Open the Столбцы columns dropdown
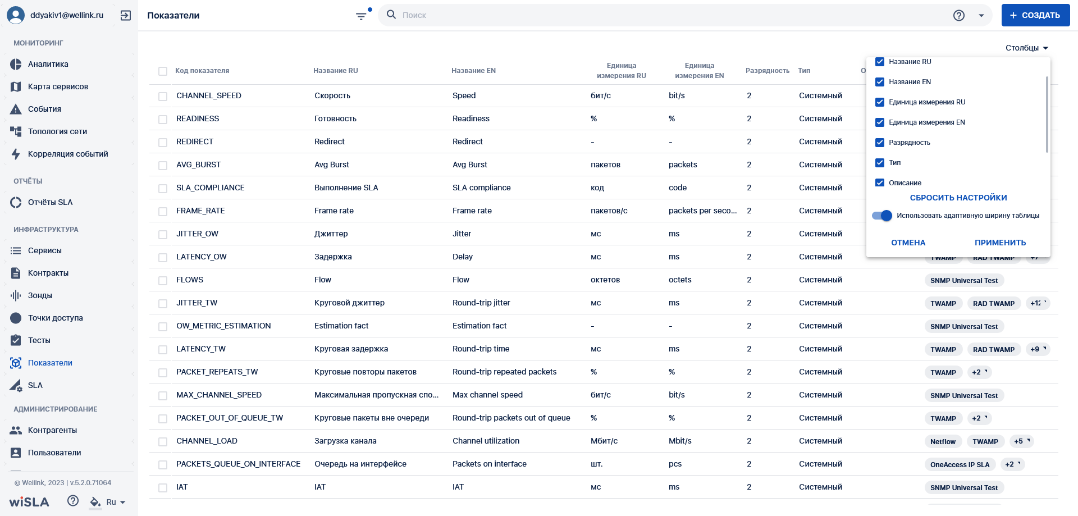This screenshot has height=516, width=1078. [1027, 48]
